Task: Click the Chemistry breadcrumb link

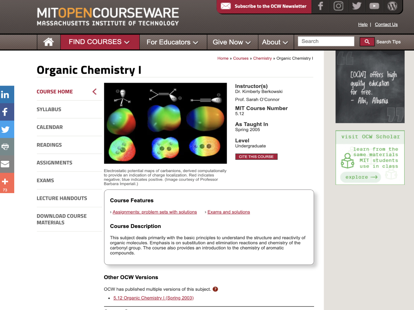Action: coord(262,58)
